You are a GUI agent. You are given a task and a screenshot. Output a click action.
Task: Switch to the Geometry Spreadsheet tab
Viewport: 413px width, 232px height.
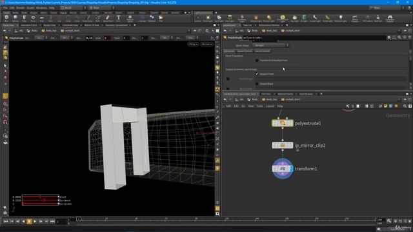(x=116, y=25)
